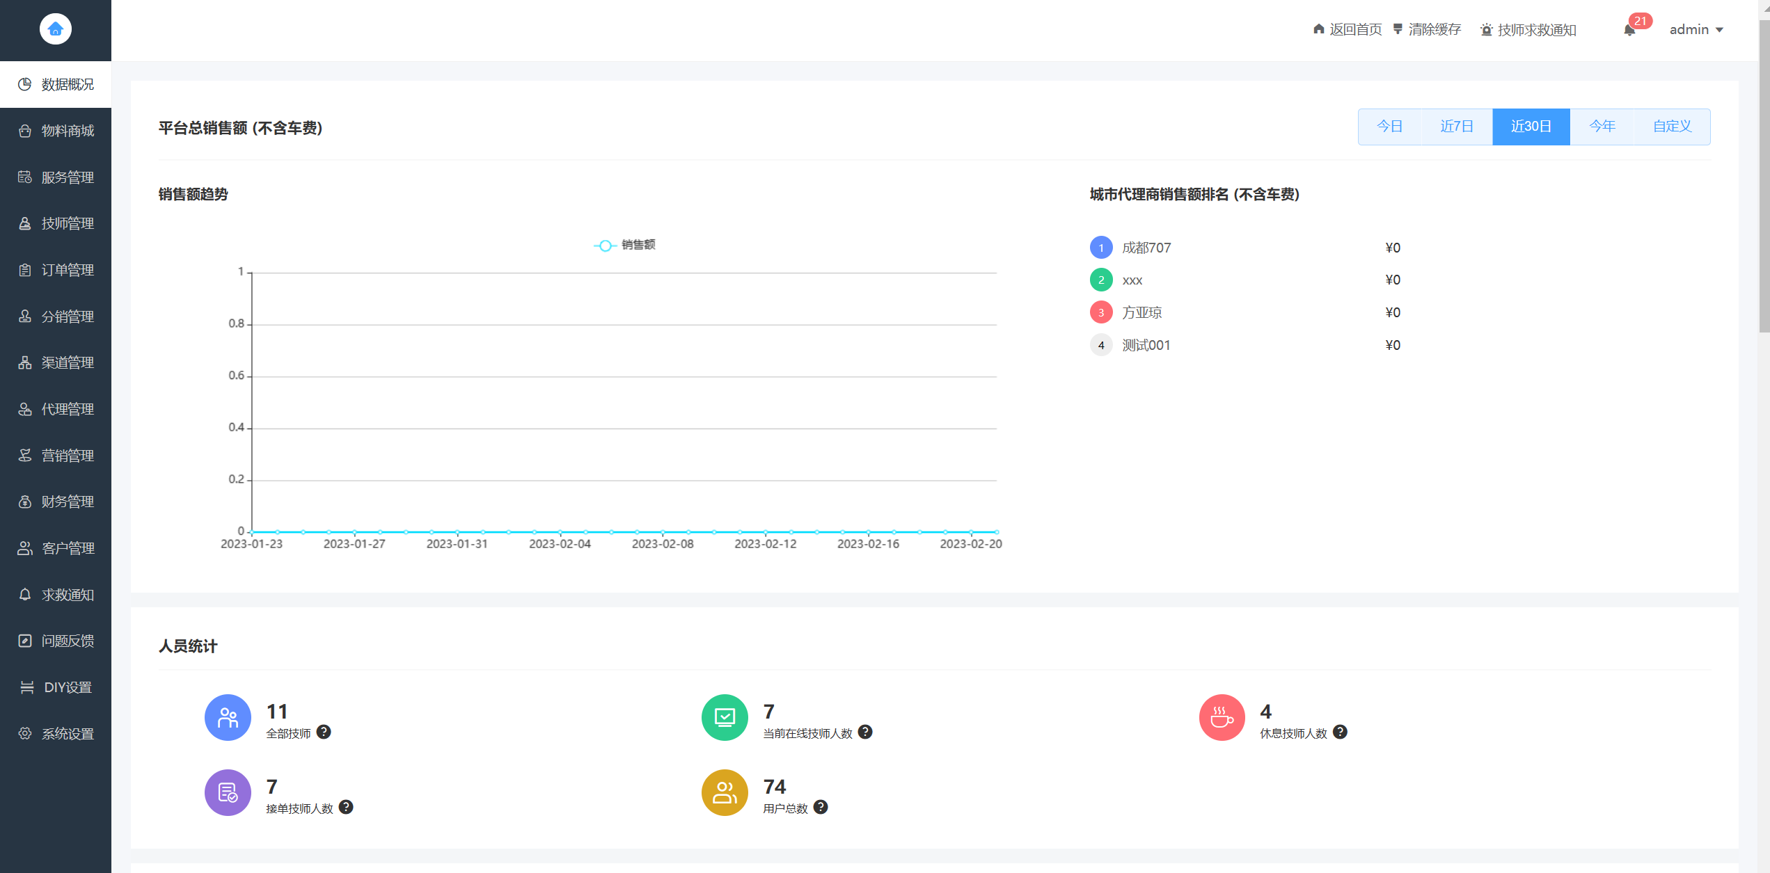
Task: Switch to the 近7日 time filter tab
Action: pos(1456,126)
